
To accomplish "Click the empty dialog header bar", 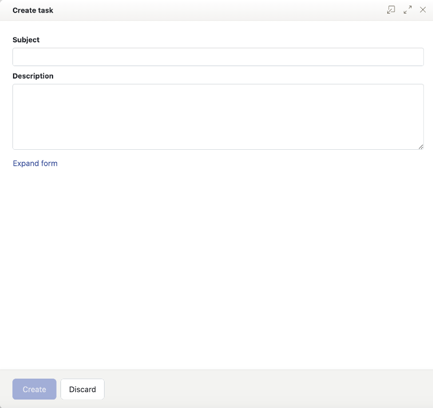I will coord(215,10).
